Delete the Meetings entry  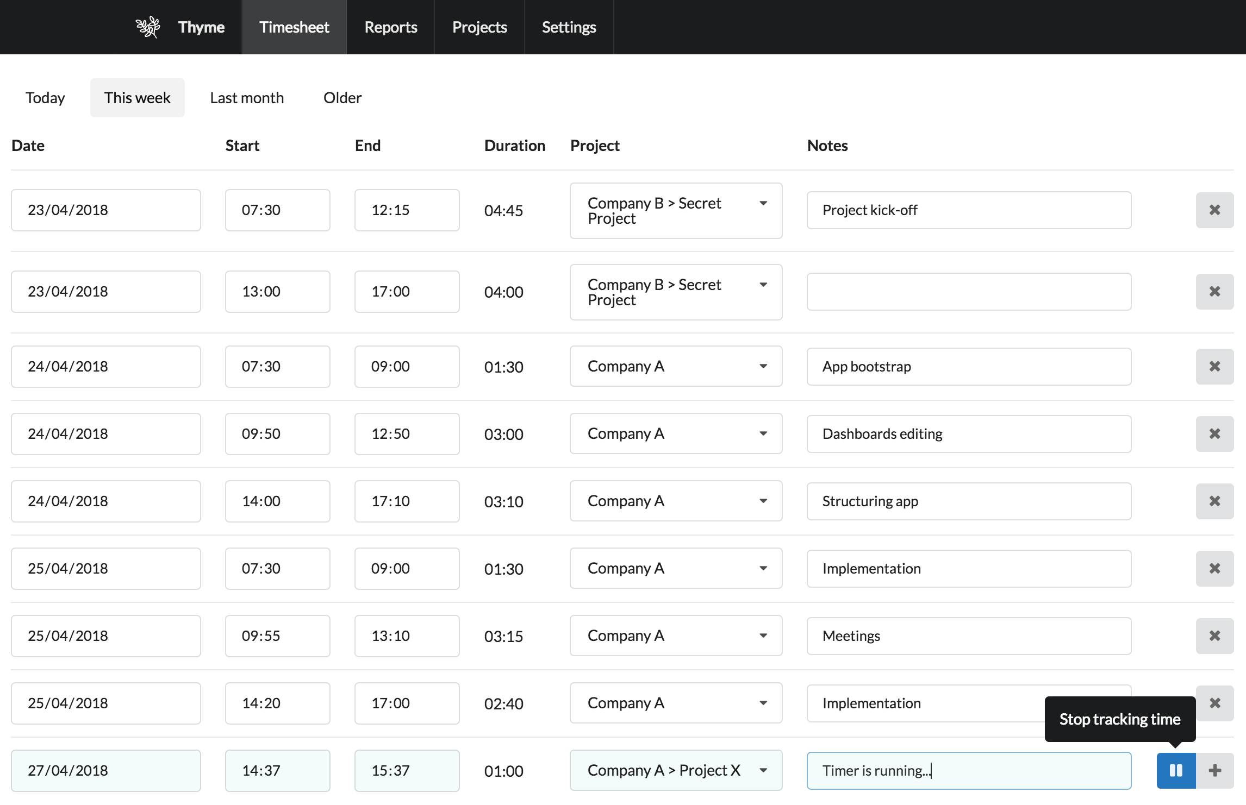(1214, 636)
